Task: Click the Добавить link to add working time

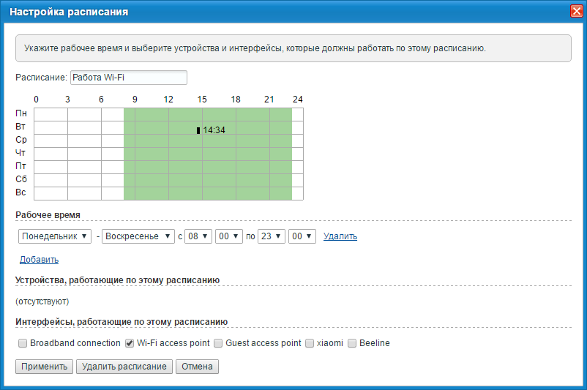Action: click(x=39, y=260)
